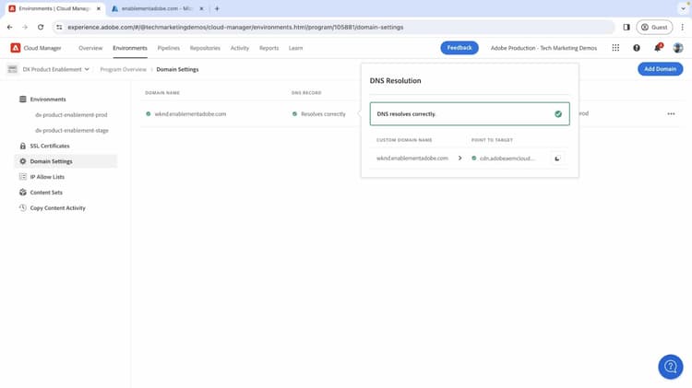
Task: Click the cdn.adobeaemcloud target text
Action: point(507,159)
